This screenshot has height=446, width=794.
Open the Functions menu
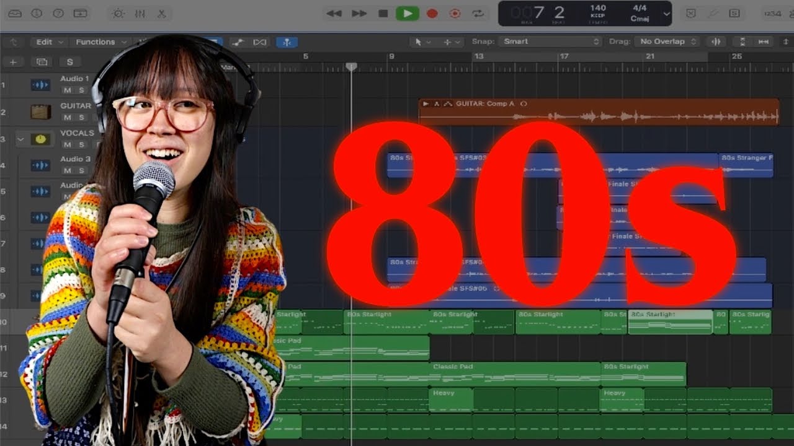click(x=100, y=42)
